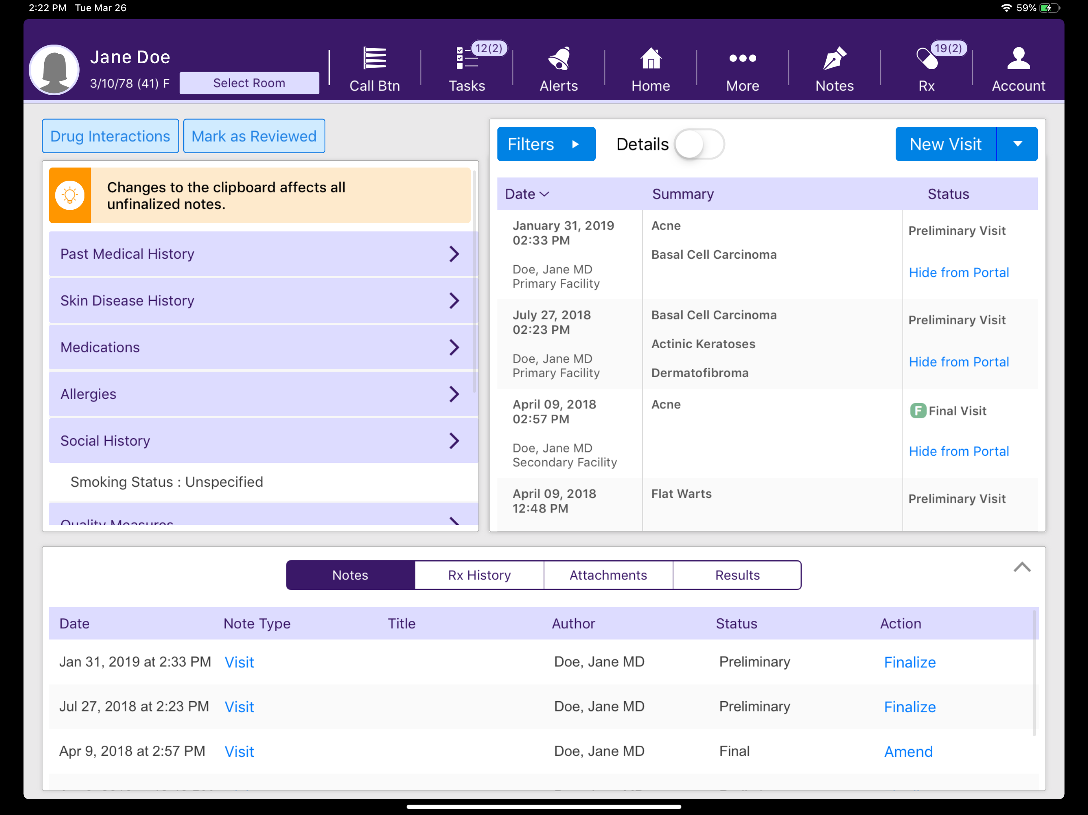Tap Jane Doe's patient avatar

coord(54,70)
